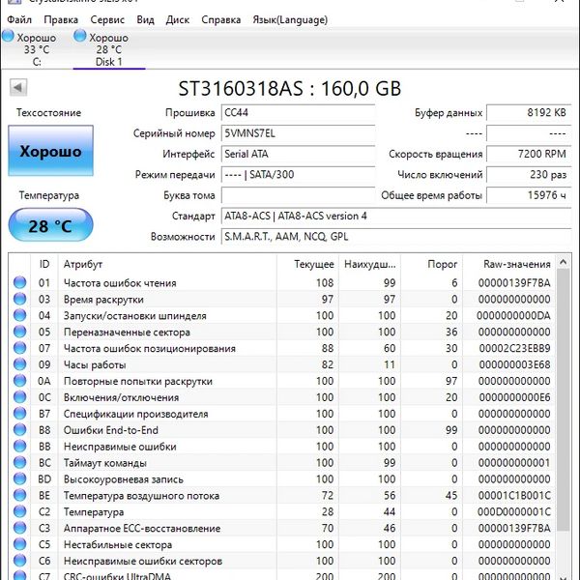The image size is (580, 580).
Task: Click the Атрибут column header
Action: [x=167, y=264]
